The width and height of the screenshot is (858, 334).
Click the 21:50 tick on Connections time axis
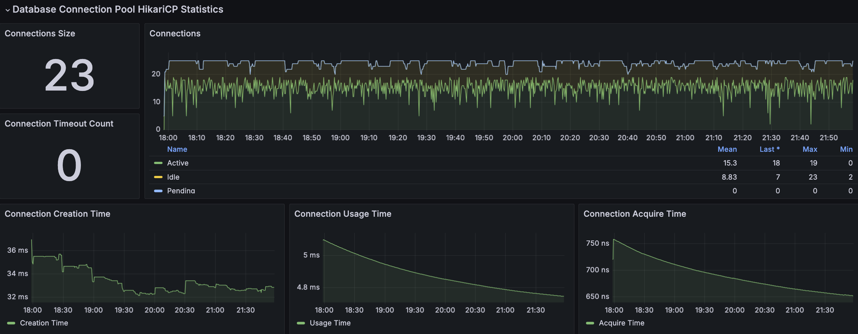click(x=829, y=138)
